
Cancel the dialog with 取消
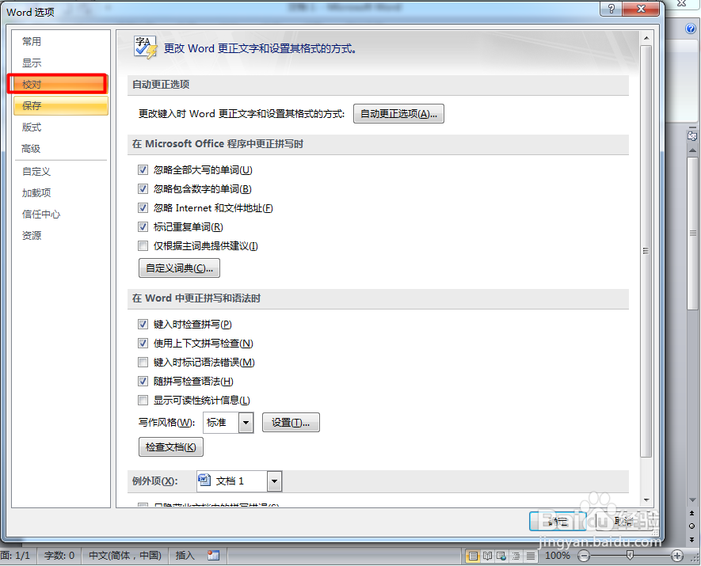click(x=623, y=522)
